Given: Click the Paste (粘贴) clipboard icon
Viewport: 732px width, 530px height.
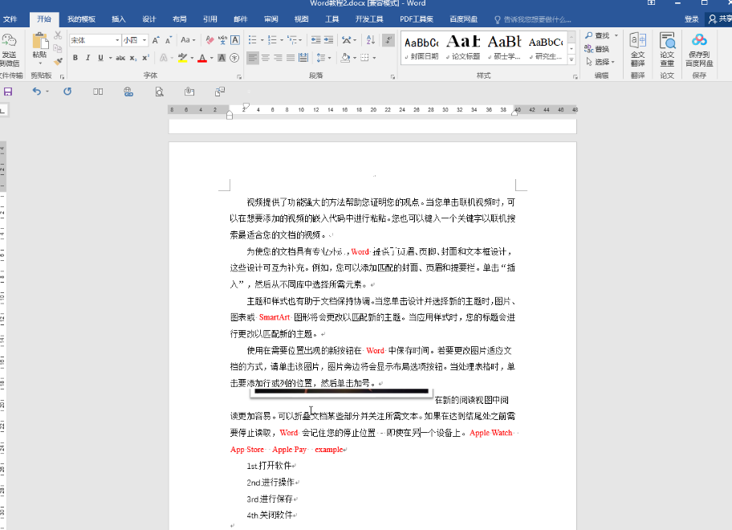Looking at the screenshot, I should click(39, 41).
